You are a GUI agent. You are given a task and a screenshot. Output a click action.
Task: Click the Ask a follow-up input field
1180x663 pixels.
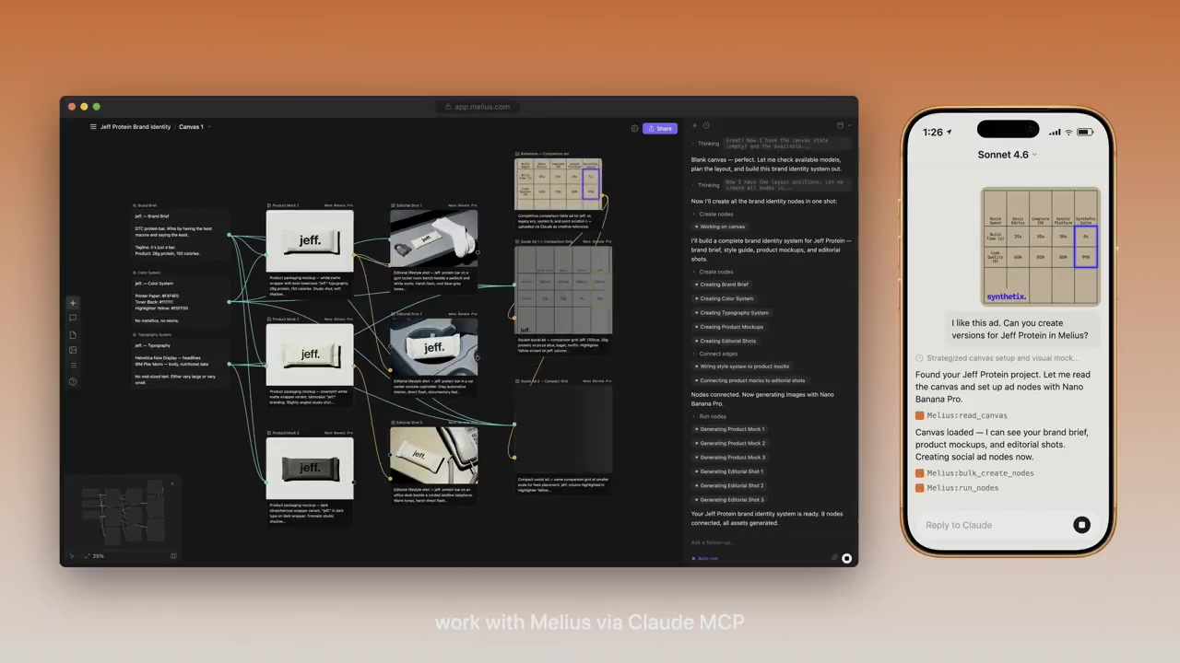point(769,542)
